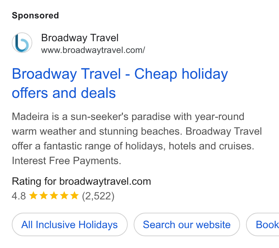Click the last gold rating star
The width and height of the screenshot is (279, 248).
tap(75, 196)
